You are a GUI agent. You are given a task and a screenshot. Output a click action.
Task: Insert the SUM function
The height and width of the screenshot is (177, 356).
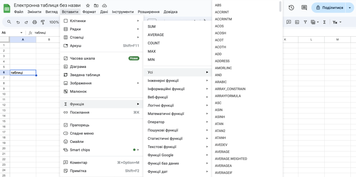(x=178, y=26)
